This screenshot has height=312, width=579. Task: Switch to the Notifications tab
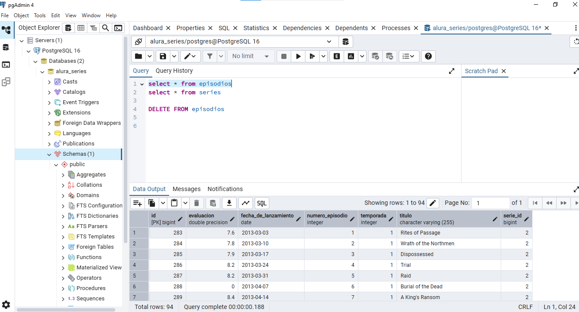coord(225,189)
